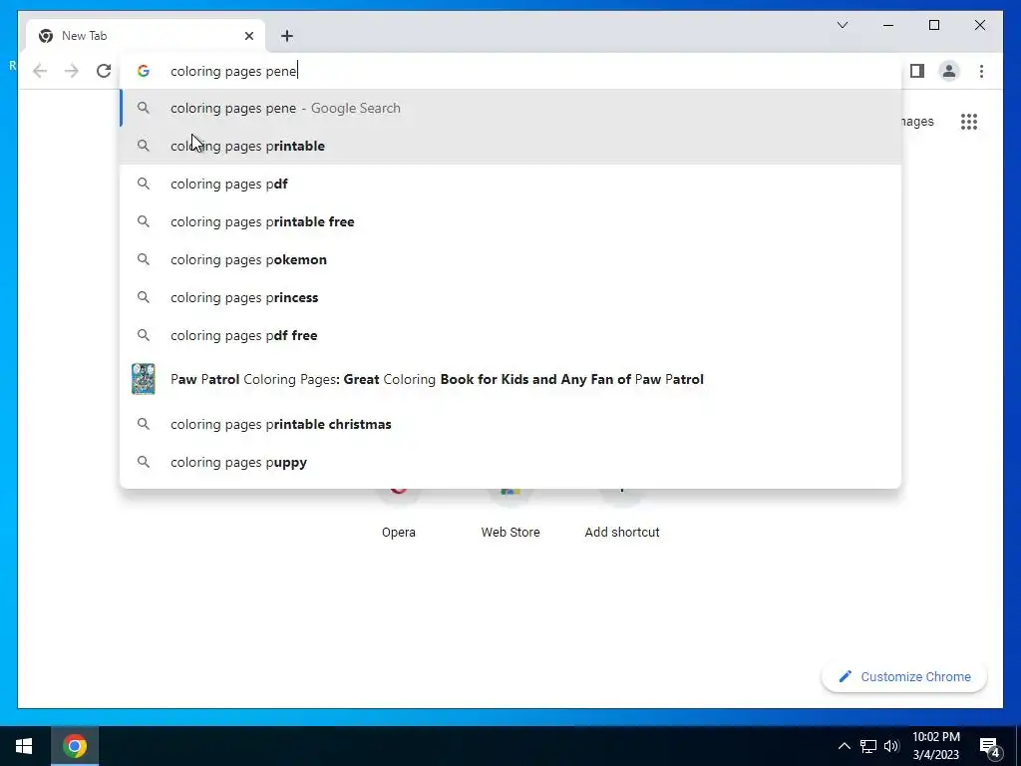This screenshot has width=1021, height=766.
Task: Click Customize Chrome button
Action: pyautogui.click(x=904, y=677)
